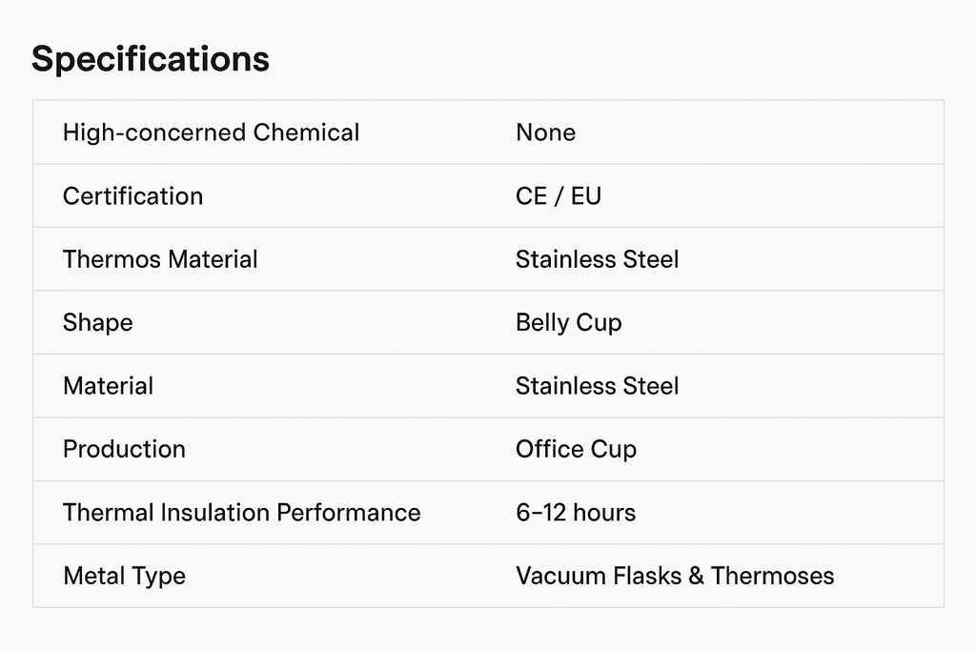This screenshot has height=651, width=976.
Task: Click the word 'Thermoses' in the last row
Action: 772,576
